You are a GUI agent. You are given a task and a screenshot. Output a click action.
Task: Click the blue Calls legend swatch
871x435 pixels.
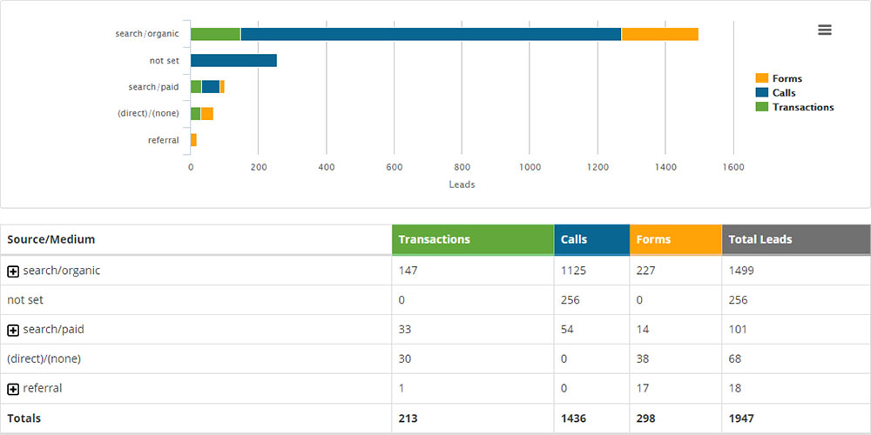pyautogui.click(x=761, y=93)
